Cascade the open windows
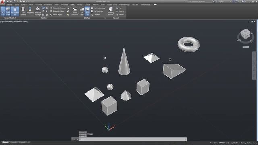Screen dimensions: 258x145 [x=95, y=14]
